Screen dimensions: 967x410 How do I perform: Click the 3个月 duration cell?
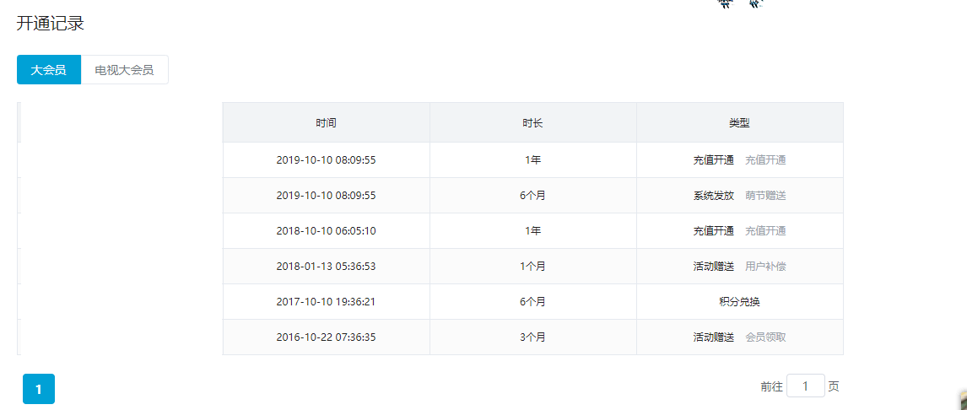tap(532, 337)
